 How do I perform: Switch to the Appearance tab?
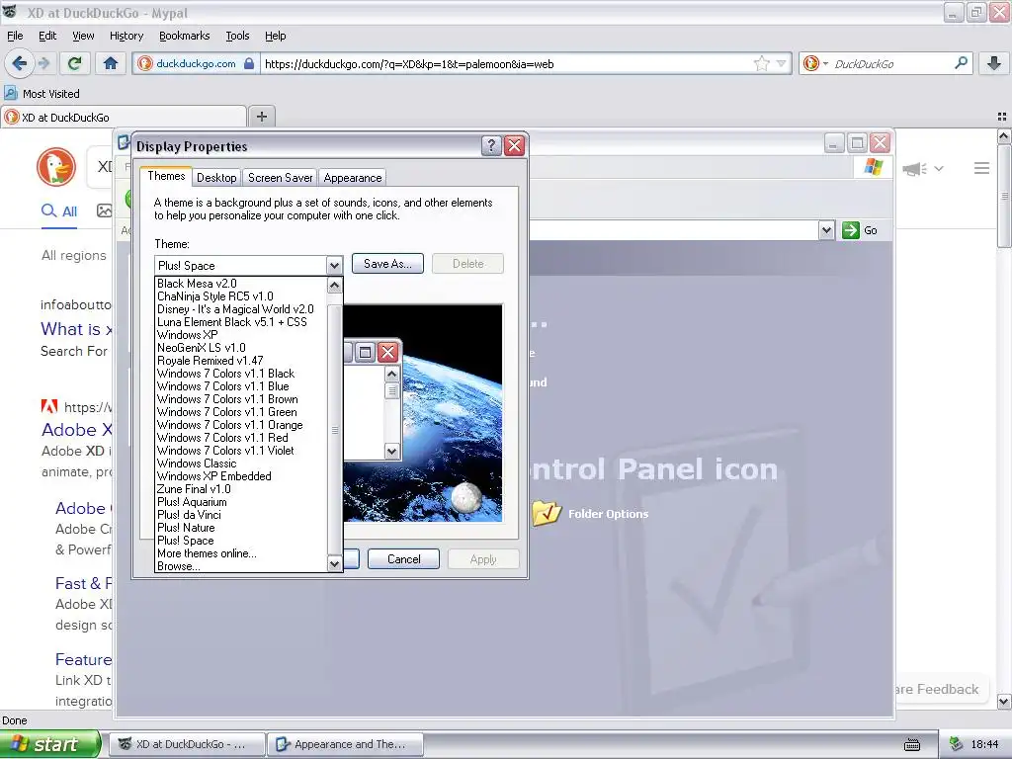coord(353,178)
